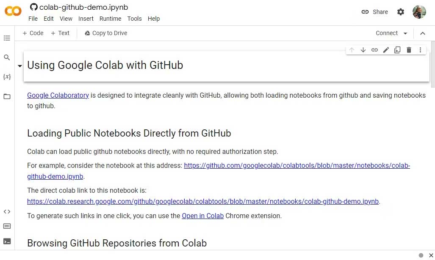Collapse the header with the chevron
Image resolution: width=435 pixels, height=260 pixels.
422,33
